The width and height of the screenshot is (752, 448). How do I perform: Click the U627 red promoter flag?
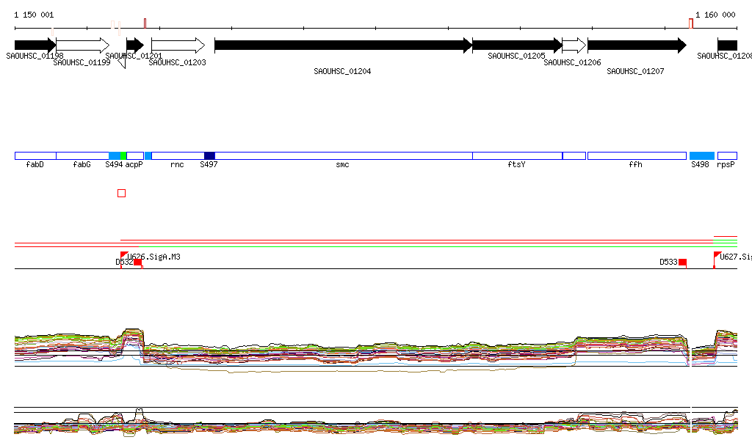[x=717, y=255]
